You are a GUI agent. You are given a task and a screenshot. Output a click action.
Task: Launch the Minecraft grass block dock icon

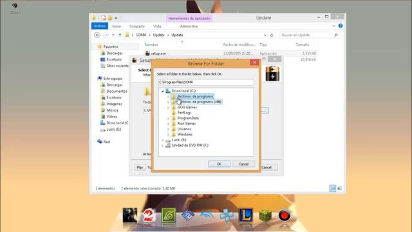pos(265,215)
